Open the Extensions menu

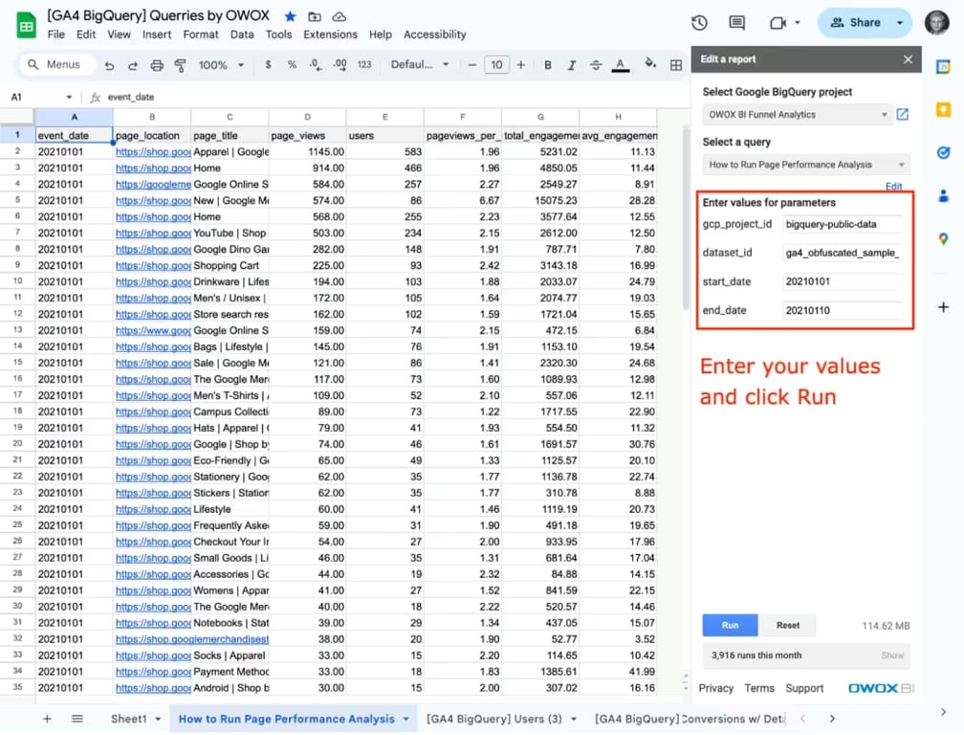pyautogui.click(x=330, y=34)
